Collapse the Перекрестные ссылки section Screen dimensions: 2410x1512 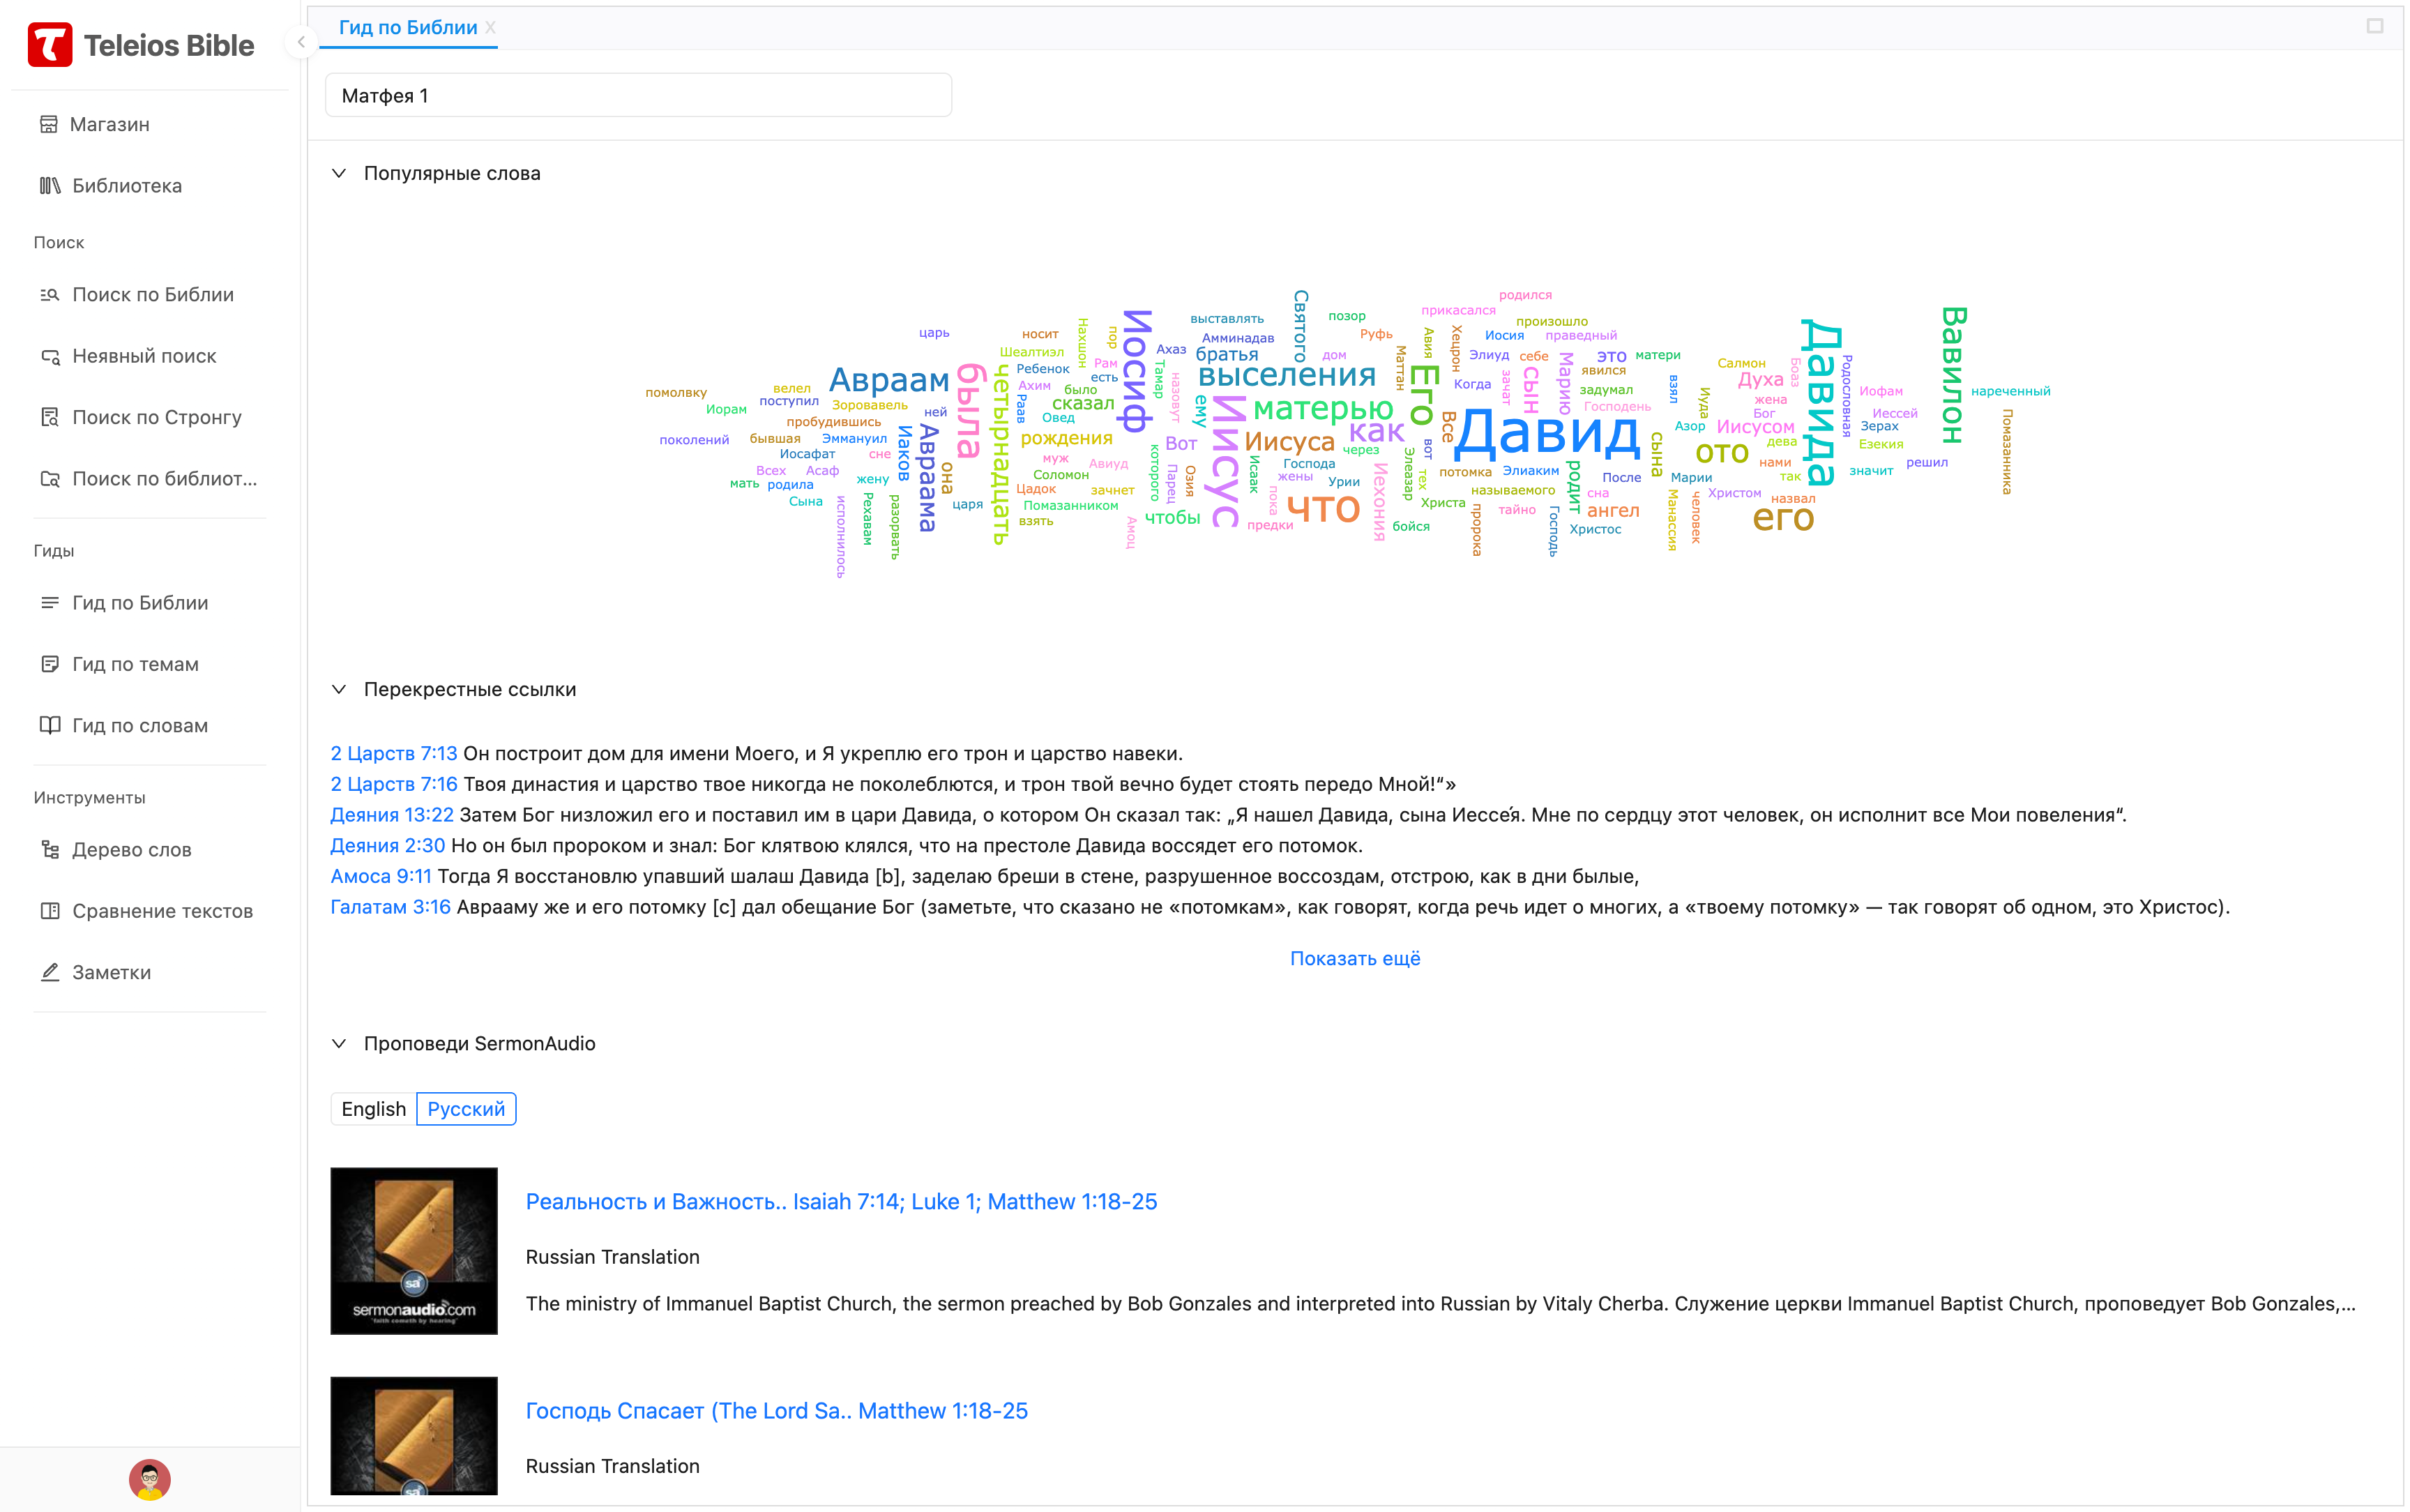339,689
